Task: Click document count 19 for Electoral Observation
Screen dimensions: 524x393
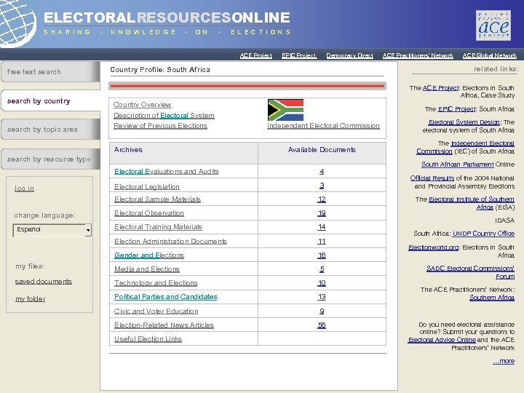Action: [322, 213]
